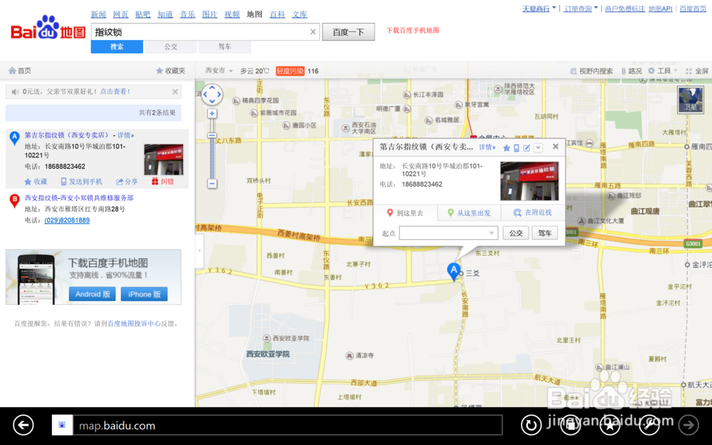The image size is (712, 445).
Task: Open the 订单查询 dropdown
Action: 581,9
